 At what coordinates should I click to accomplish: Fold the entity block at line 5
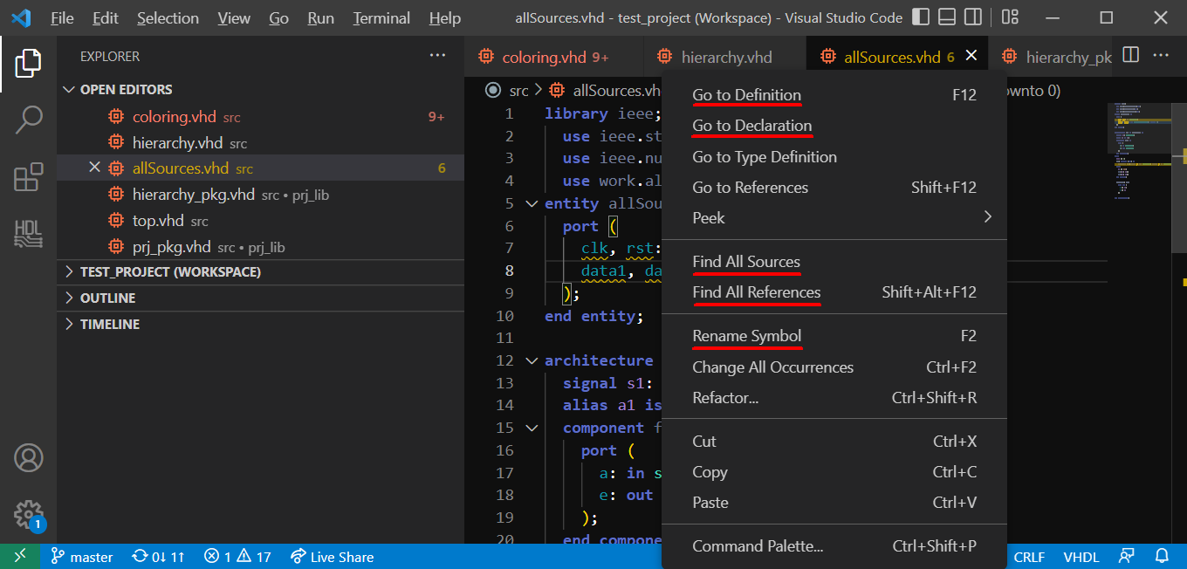point(532,203)
